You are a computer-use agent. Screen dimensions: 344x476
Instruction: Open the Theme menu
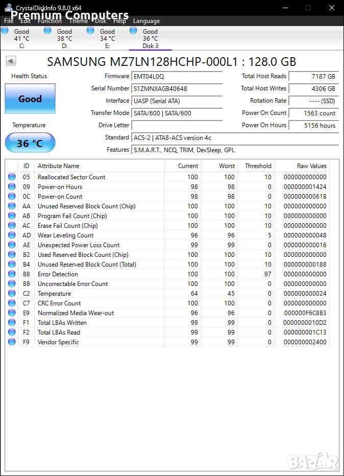coord(79,21)
